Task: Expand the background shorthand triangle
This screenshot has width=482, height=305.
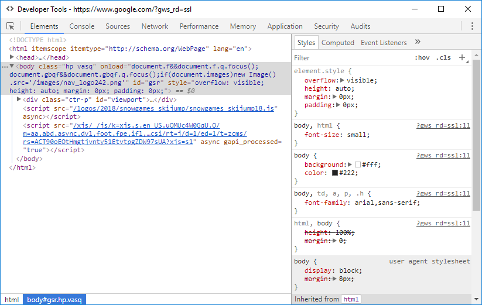Action: (x=350, y=165)
